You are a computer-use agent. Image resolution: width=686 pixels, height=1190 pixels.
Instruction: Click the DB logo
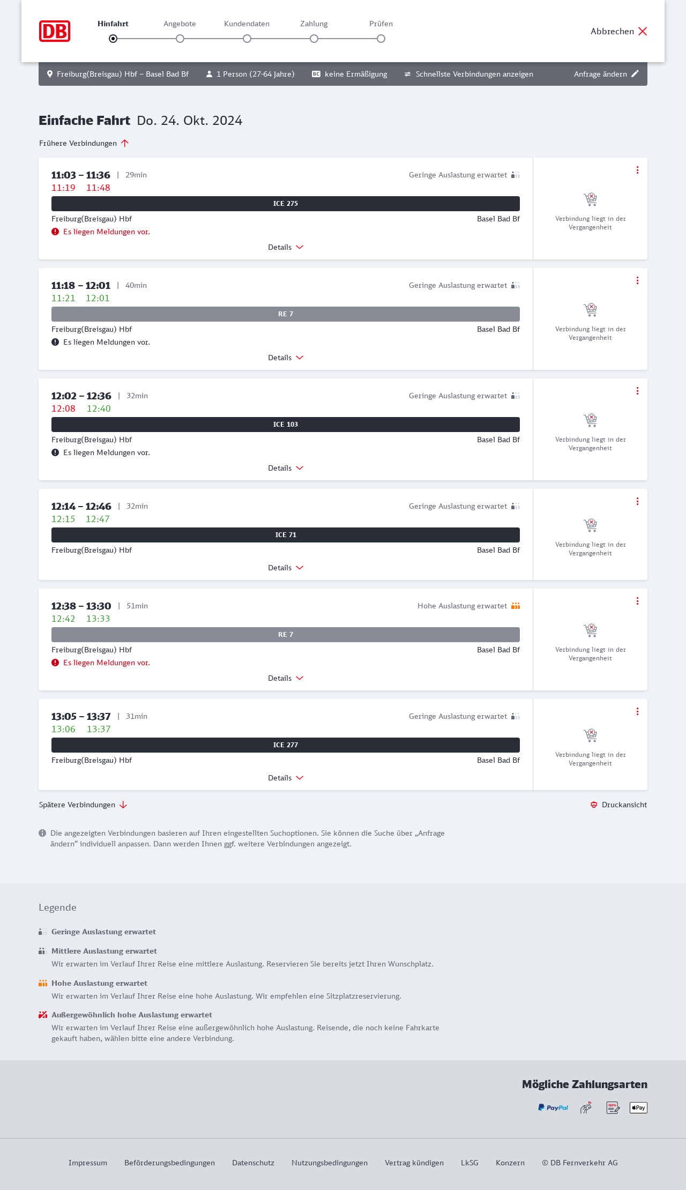pyautogui.click(x=55, y=31)
